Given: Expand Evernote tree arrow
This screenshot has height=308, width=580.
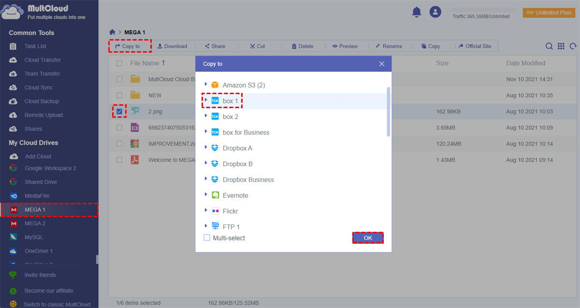Looking at the screenshot, I should pos(206,195).
